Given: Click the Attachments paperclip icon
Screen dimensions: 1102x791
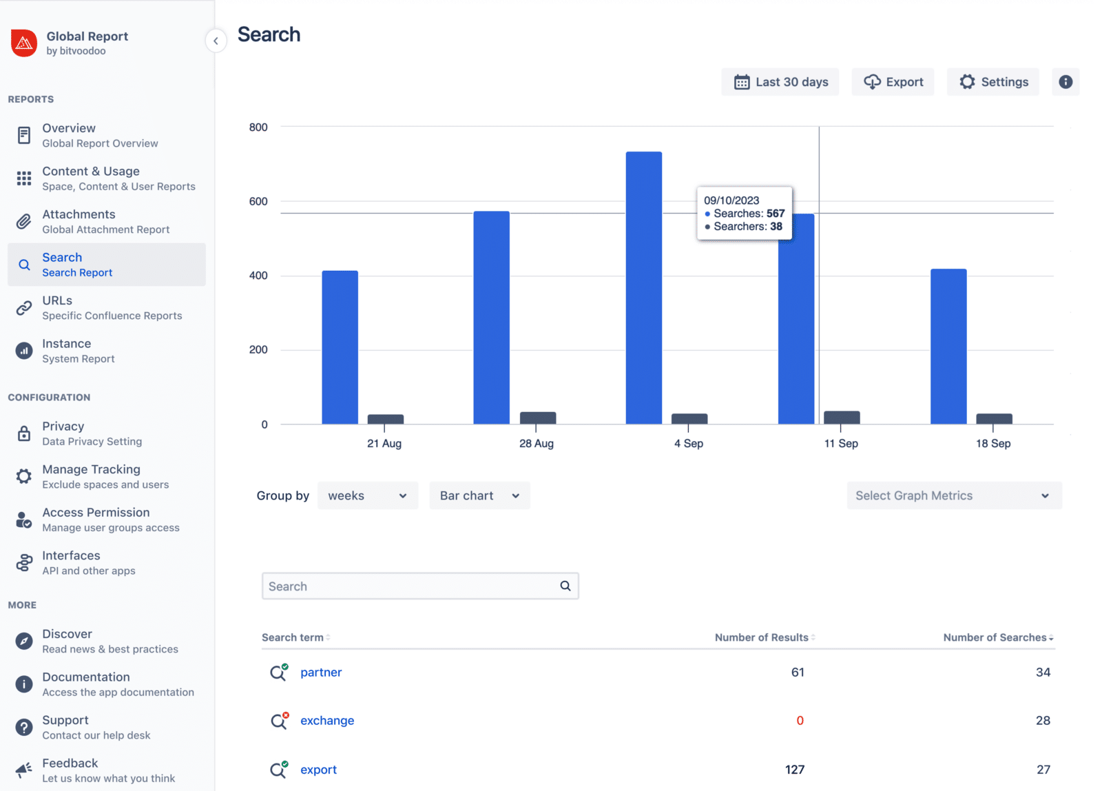Looking at the screenshot, I should pyautogui.click(x=23, y=221).
